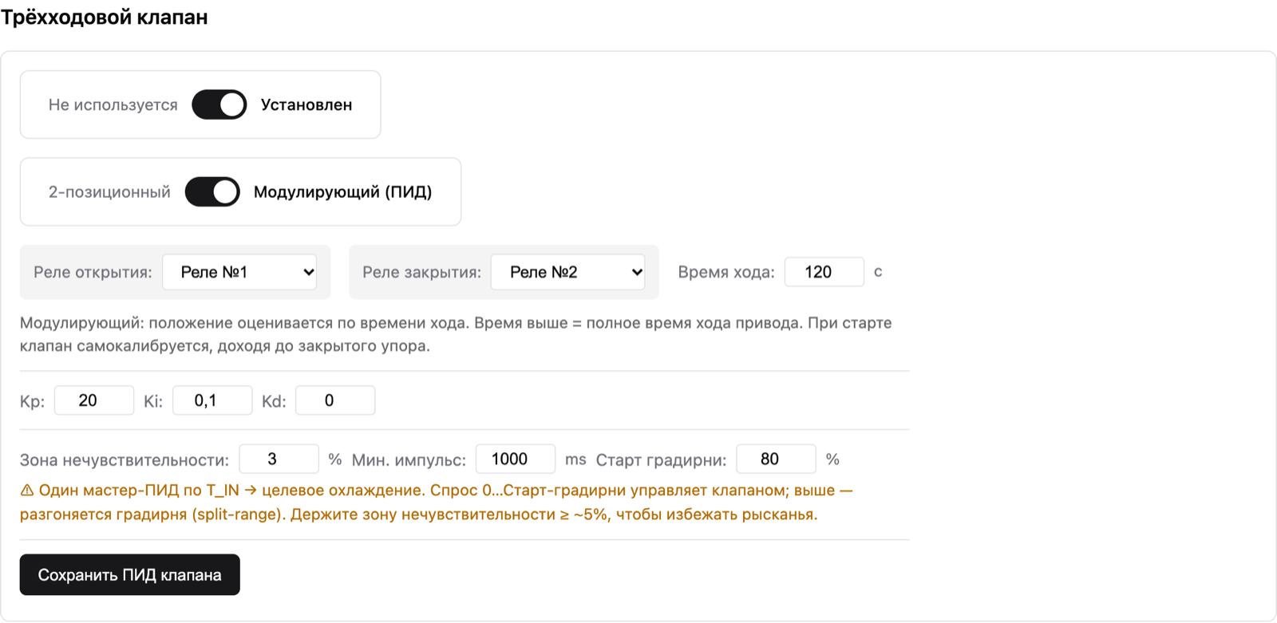
Task: Click the Реле открытия: label
Action: (93, 273)
